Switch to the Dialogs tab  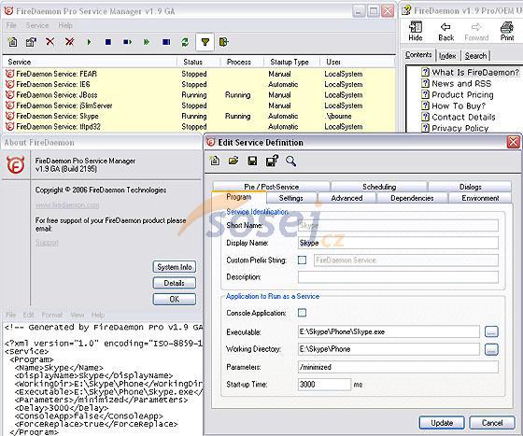(x=470, y=187)
